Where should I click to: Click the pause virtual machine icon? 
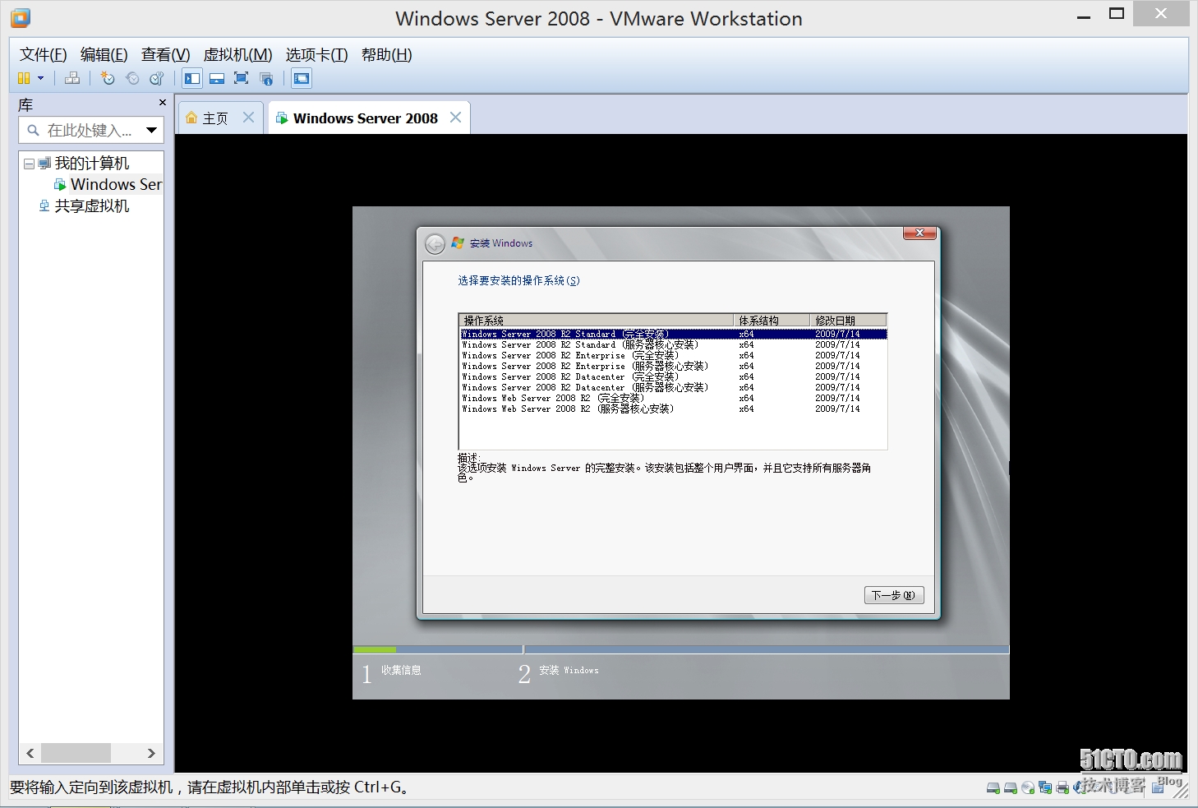pos(24,78)
